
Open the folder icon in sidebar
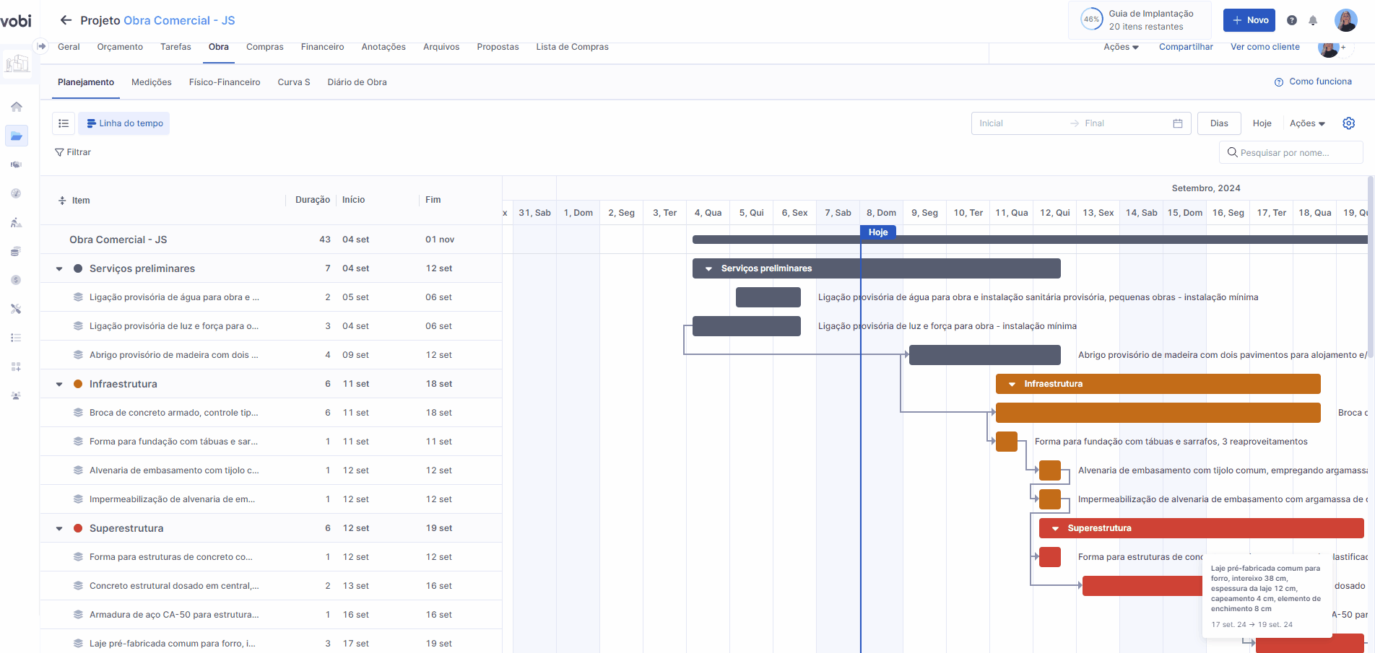point(17,136)
